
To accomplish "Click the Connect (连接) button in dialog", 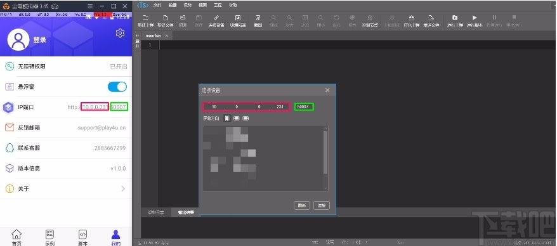I will (x=322, y=205).
